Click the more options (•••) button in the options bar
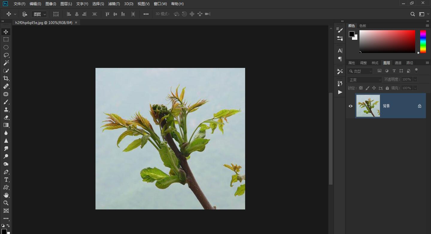The height and width of the screenshot is (234, 431). click(x=146, y=14)
